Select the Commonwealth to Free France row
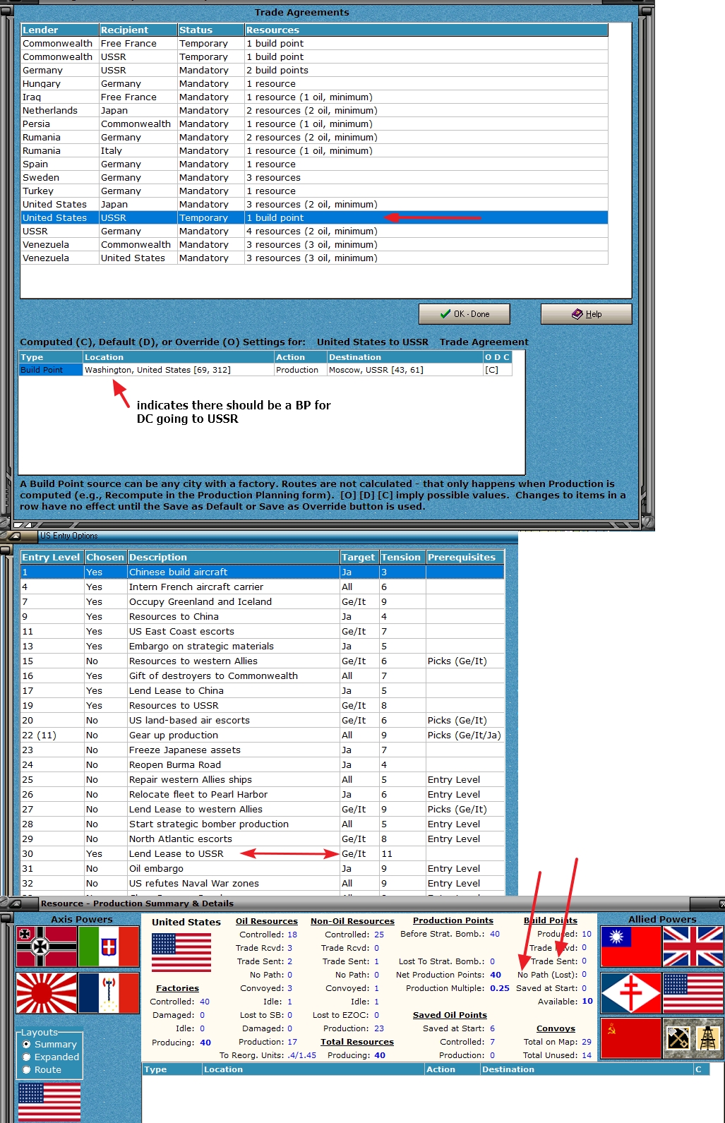The image size is (725, 1123). click(x=314, y=43)
